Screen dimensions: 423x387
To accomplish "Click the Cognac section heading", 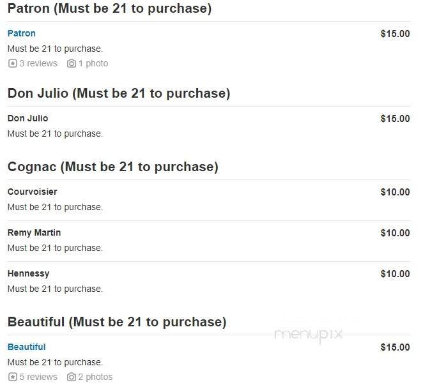I will (112, 167).
